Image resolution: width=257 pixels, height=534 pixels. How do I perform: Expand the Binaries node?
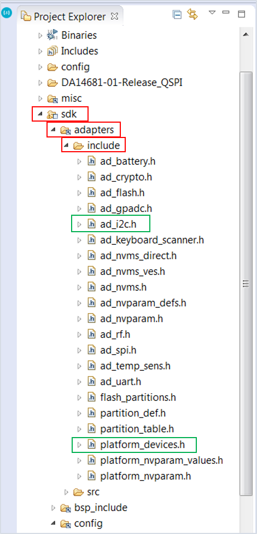pyautogui.click(x=40, y=35)
